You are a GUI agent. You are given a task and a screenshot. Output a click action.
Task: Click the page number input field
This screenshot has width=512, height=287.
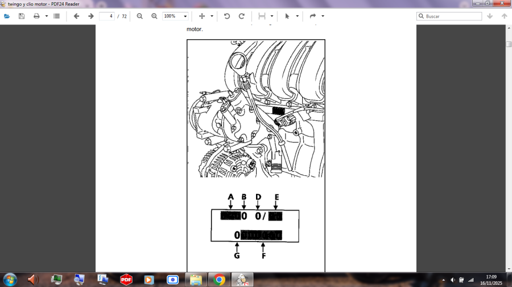click(x=106, y=16)
